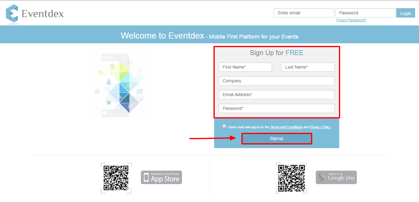Click the Eventdex logo
This screenshot has height=202, width=419.
pos(35,14)
